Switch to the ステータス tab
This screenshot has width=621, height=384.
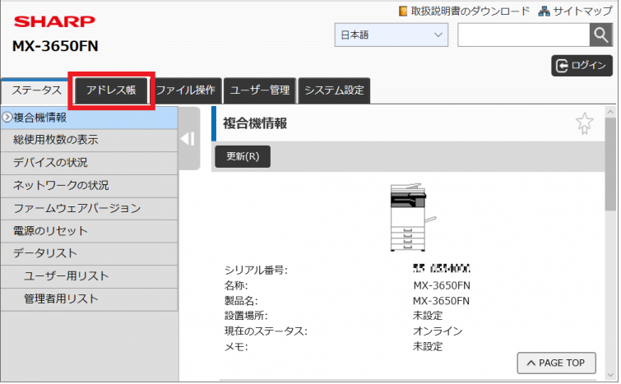point(36,90)
